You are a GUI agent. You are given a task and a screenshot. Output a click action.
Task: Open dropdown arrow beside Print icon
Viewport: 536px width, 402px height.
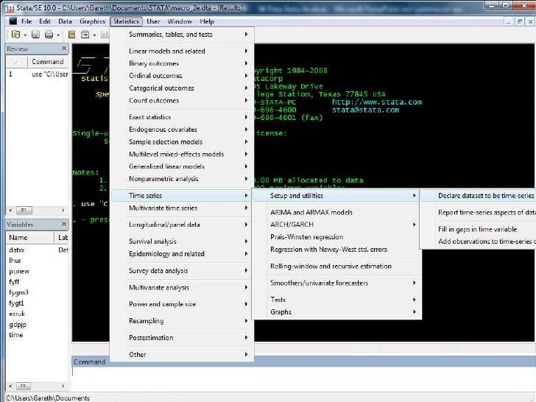pos(57,35)
